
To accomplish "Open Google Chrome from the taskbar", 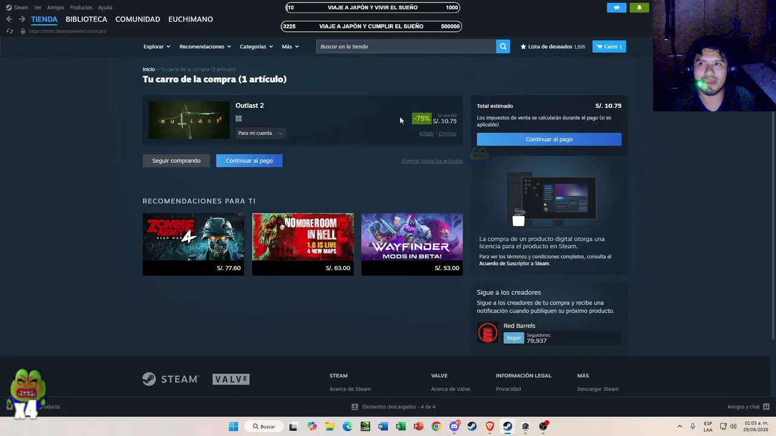I will point(436,426).
